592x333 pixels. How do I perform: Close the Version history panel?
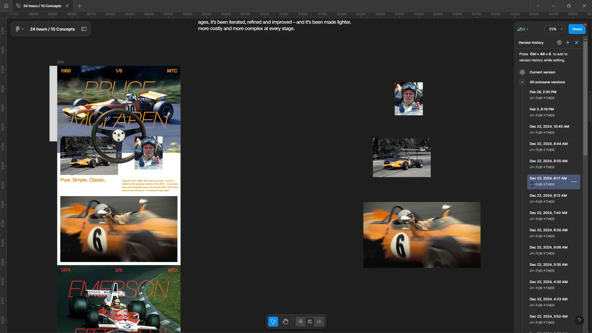pyautogui.click(x=577, y=43)
